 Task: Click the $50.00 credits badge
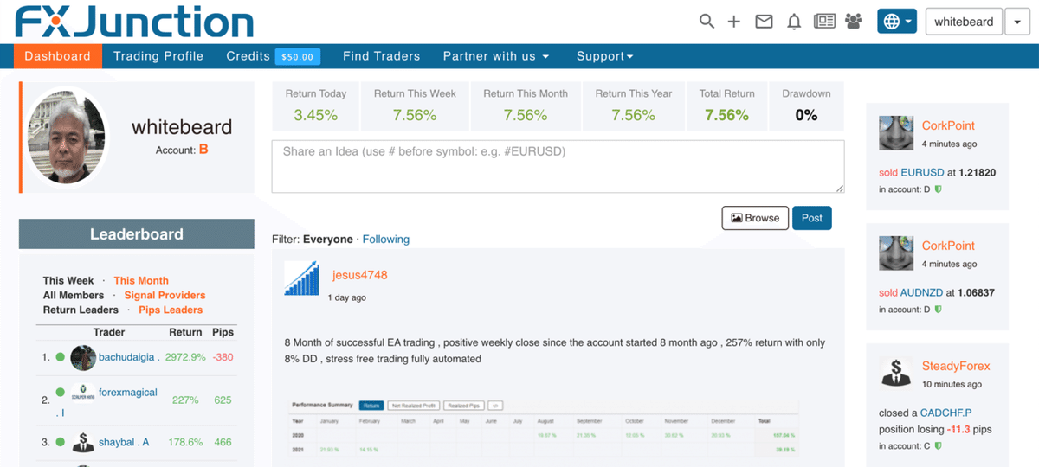pyautogui.click(x=298, y=56)
